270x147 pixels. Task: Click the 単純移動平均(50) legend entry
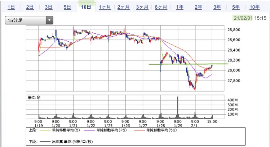[x=155, y=130]
